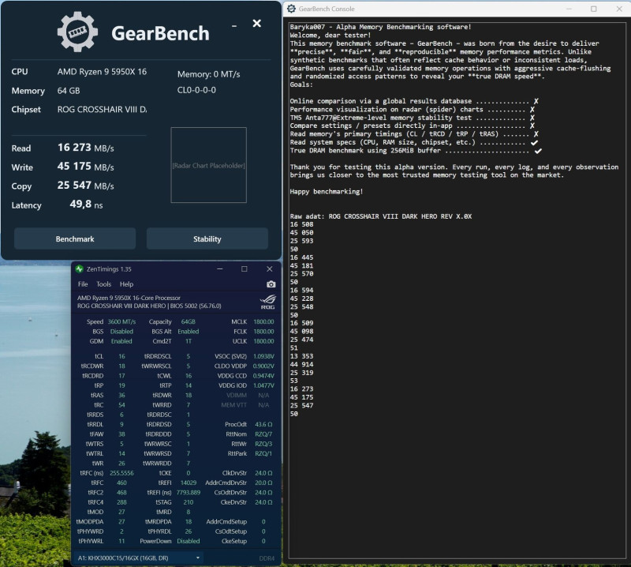Click the ZenTimings BIOS 5002 board line
The height and width of the screenshot is (567, 631).
(149, 306)
